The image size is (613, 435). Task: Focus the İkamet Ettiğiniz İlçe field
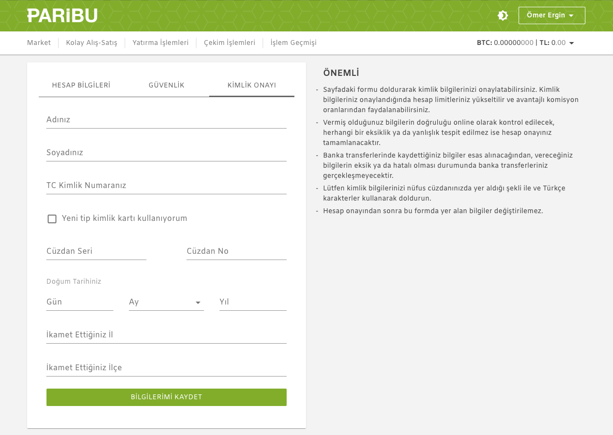point(166,368)
